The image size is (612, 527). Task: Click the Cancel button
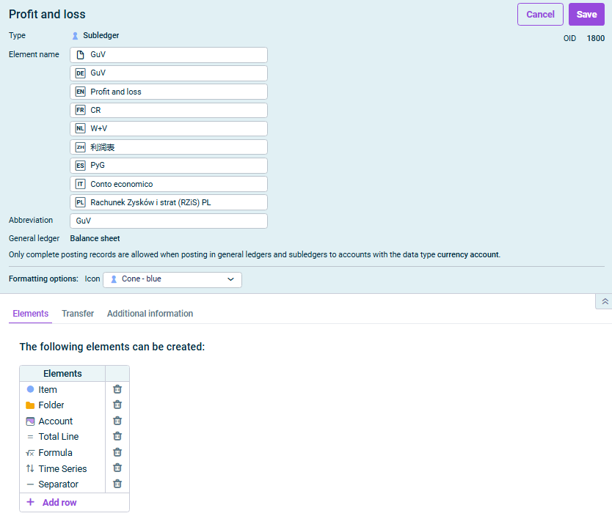540,15
